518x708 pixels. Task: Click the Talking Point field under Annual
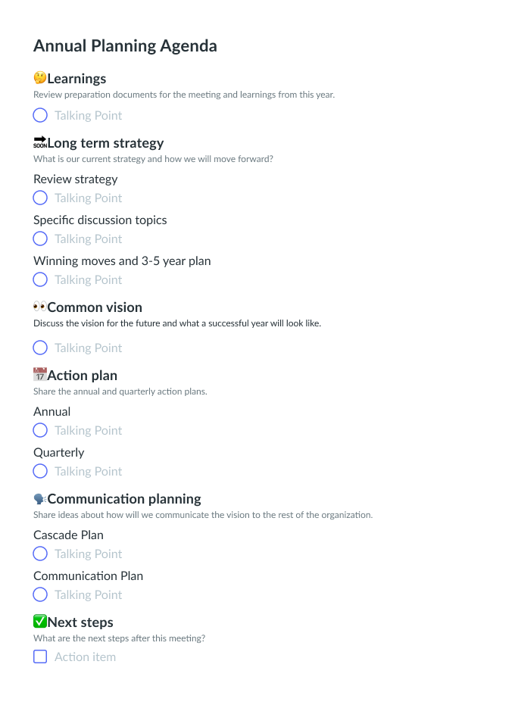[89, 430]
